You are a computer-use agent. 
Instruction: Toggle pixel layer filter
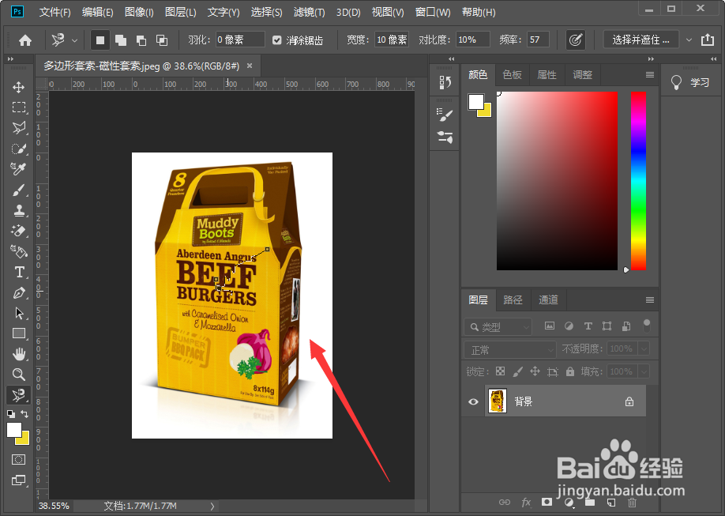tap(550, 326)
